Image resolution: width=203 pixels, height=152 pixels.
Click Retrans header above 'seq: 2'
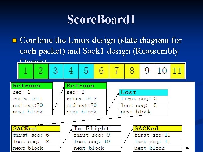[85, 86]
